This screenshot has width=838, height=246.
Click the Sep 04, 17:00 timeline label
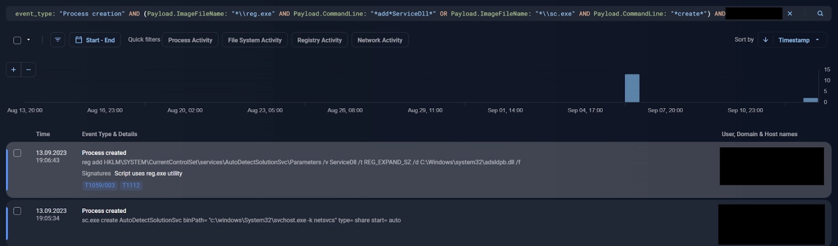pyautogui.click(x=585, y=110)
